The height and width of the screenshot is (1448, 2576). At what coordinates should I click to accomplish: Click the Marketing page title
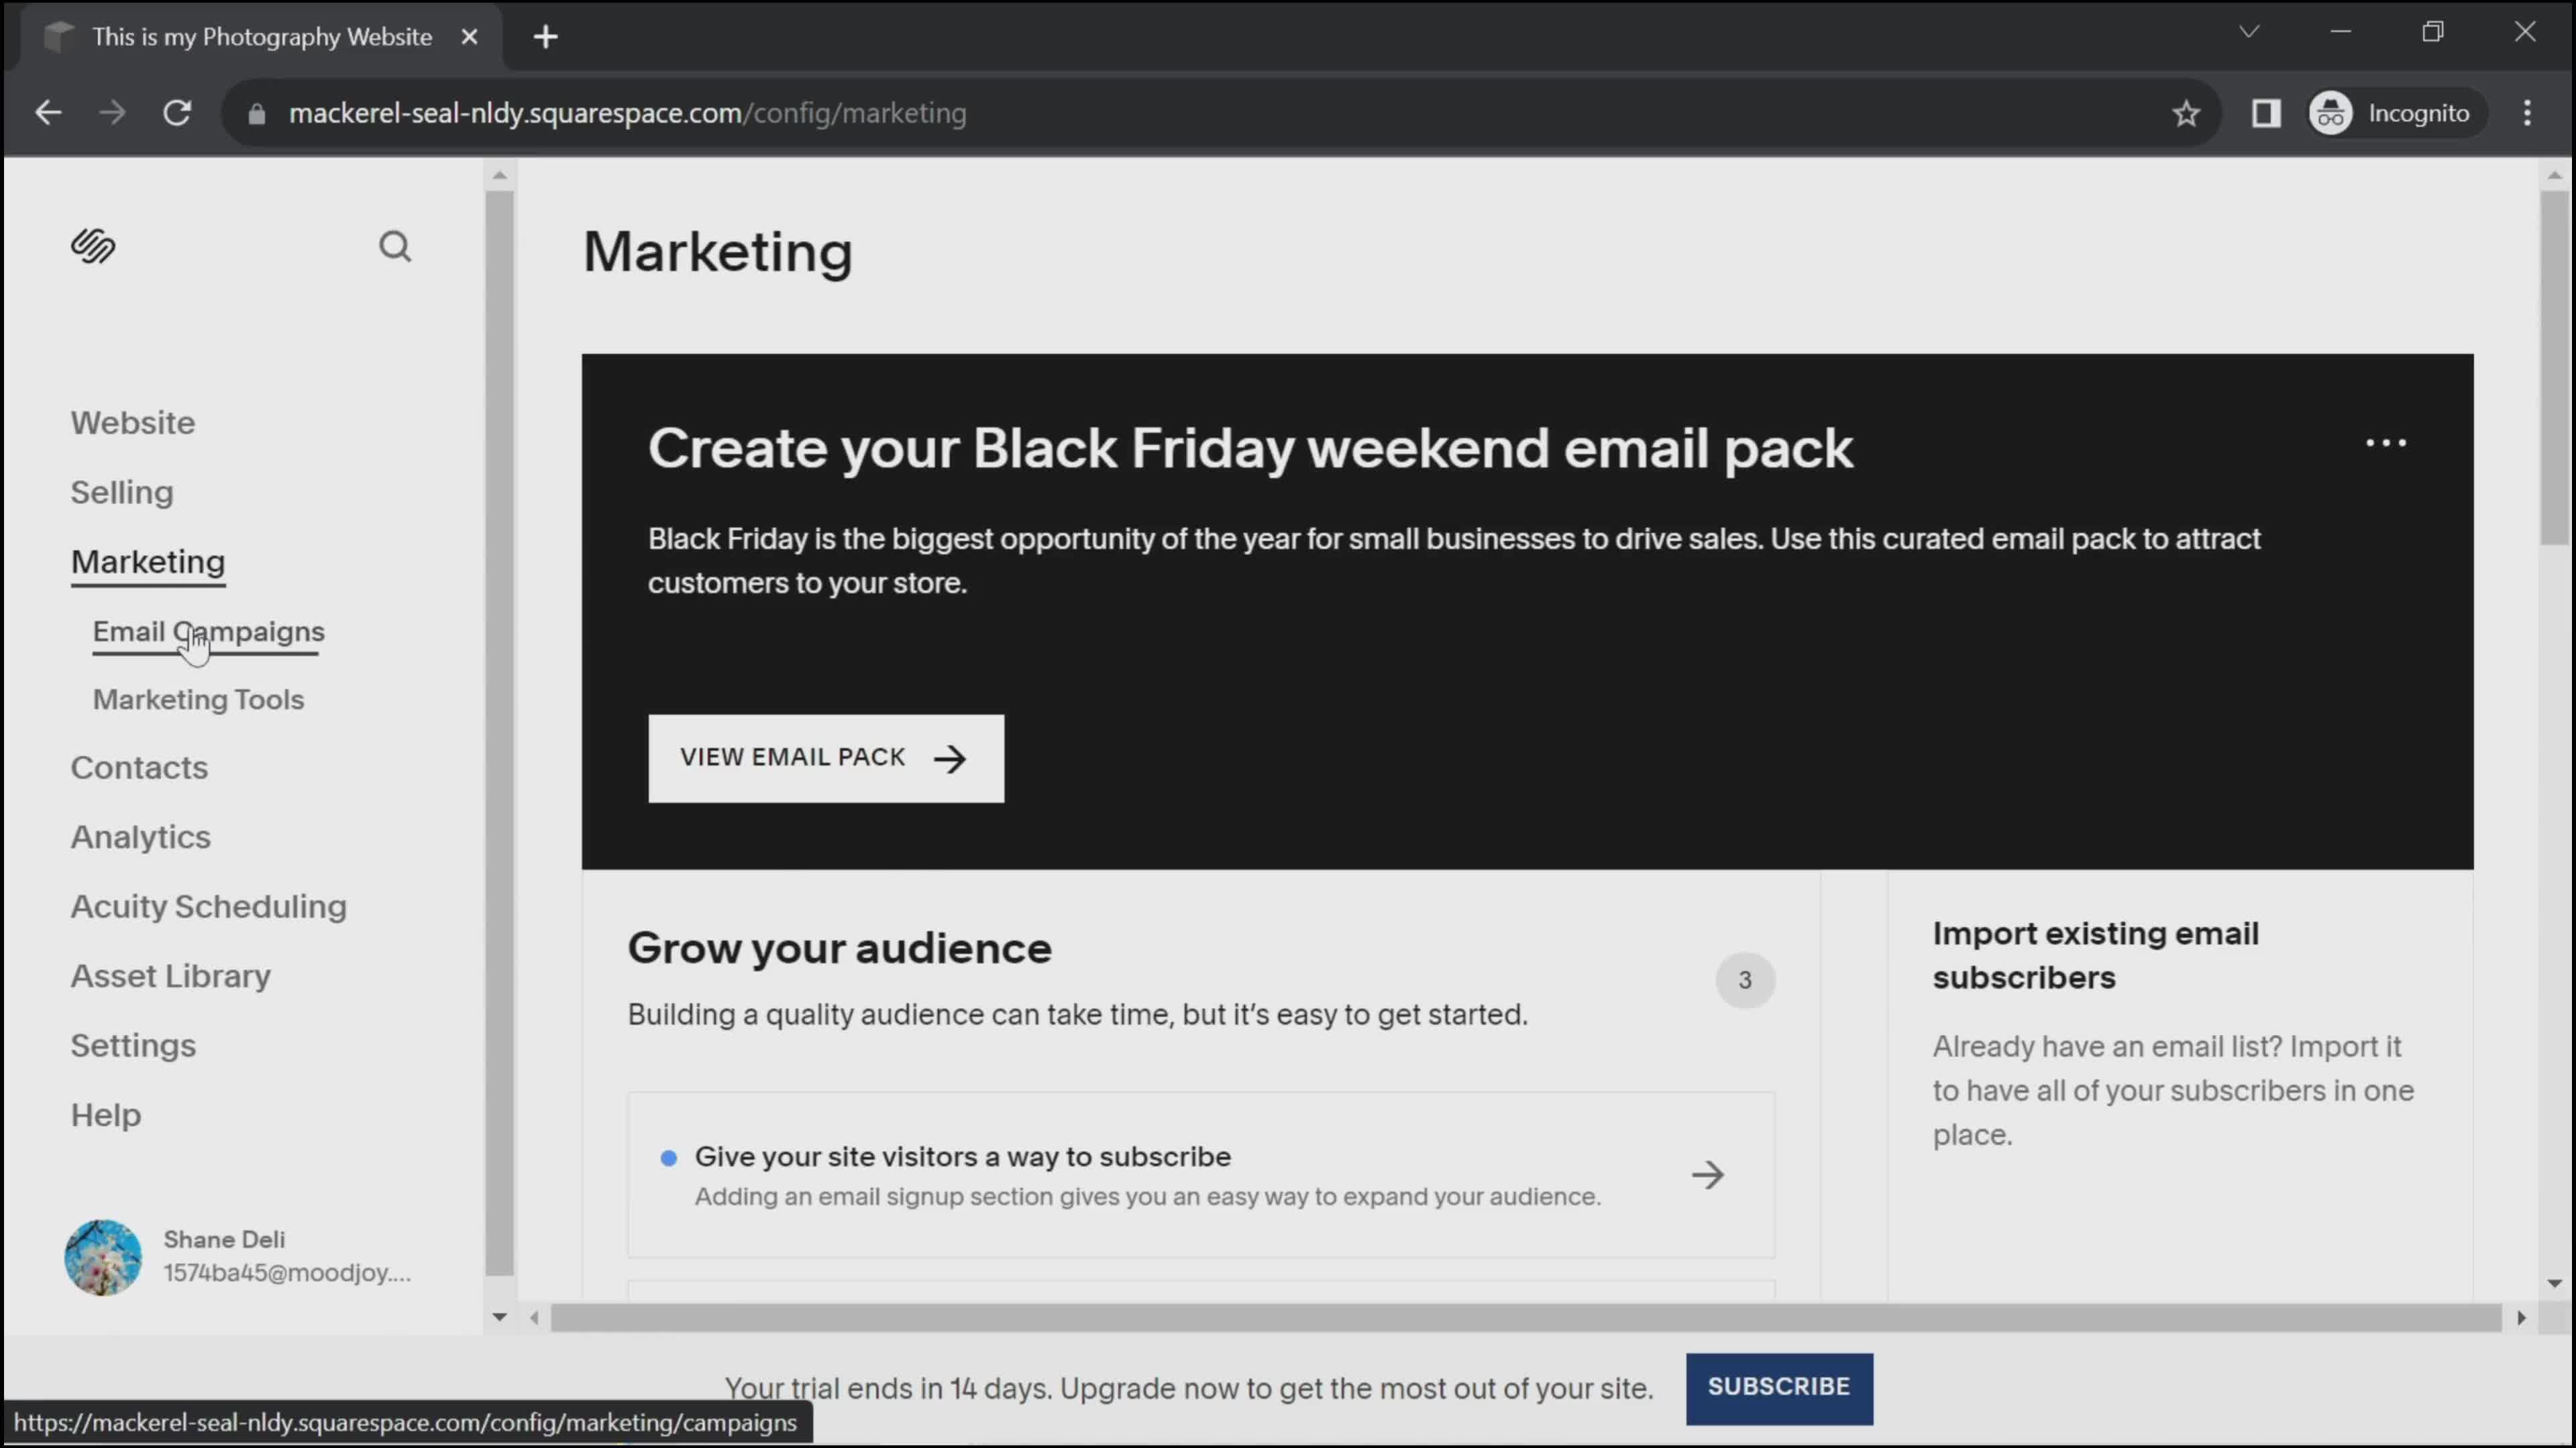(718, 252)
